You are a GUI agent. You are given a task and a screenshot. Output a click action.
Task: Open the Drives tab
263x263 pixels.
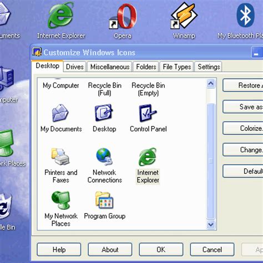[x=75, y=67]
